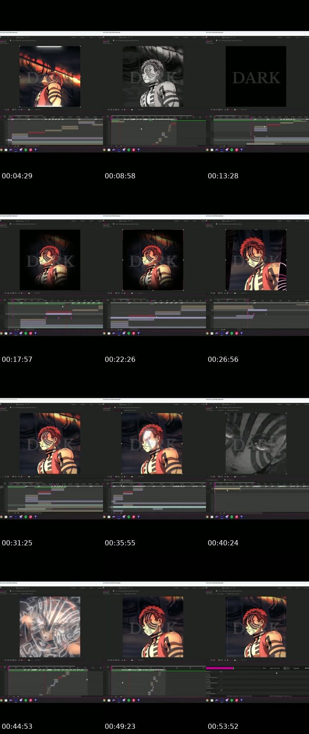Click the 00:04:29 timestamp label

(x=17, y=176)
